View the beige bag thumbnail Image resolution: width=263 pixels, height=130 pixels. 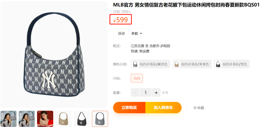[63, 119]
